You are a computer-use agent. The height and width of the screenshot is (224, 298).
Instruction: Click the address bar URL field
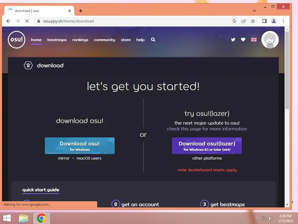coord(133,21)
